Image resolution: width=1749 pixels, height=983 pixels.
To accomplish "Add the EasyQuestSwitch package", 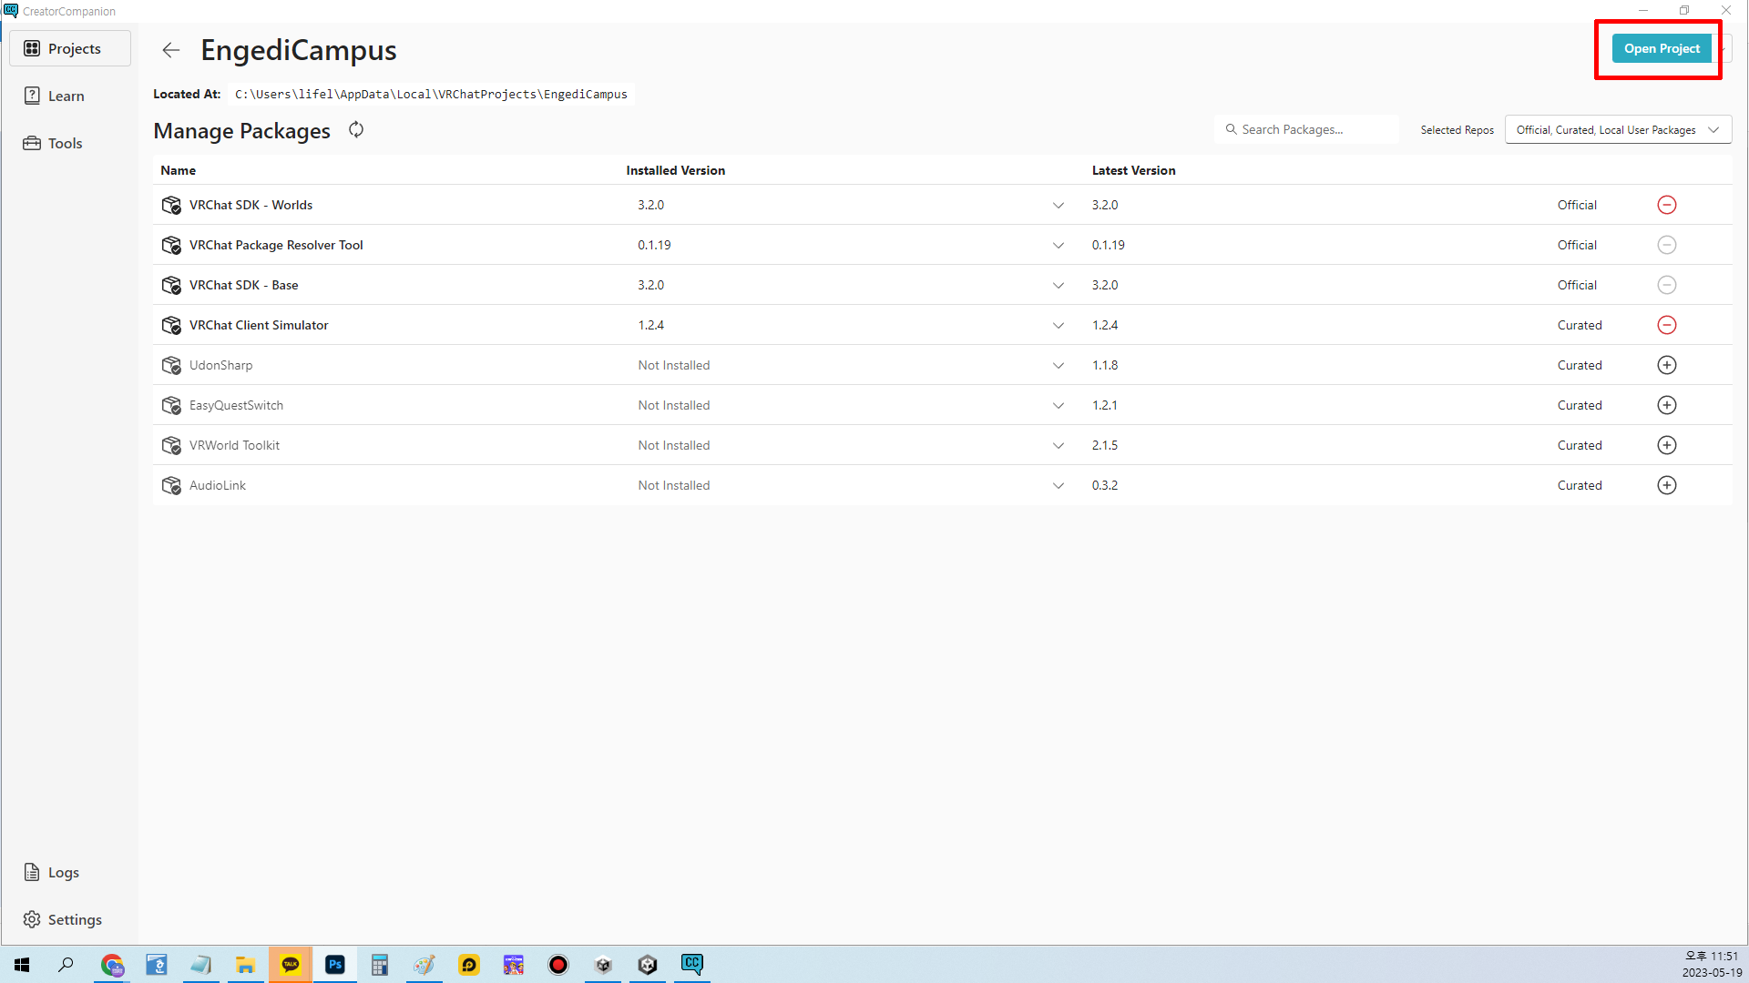I will coord(1666,405).
